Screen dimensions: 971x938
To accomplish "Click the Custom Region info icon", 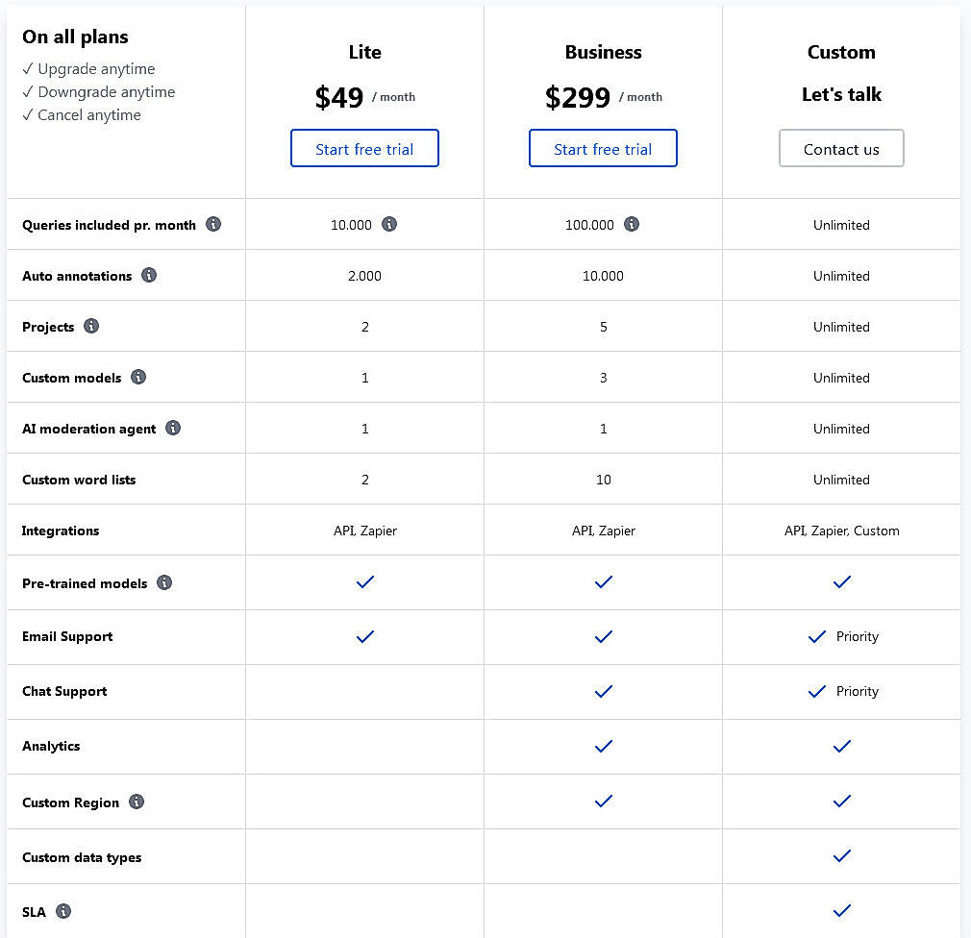I will pyautogui.click(x=137, y=802).
